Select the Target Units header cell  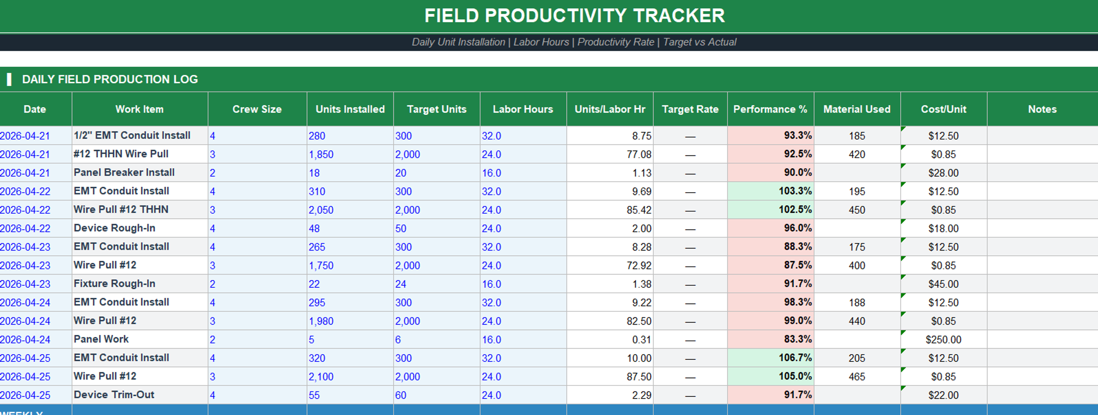pyautogui.click(x=437, y=109)
